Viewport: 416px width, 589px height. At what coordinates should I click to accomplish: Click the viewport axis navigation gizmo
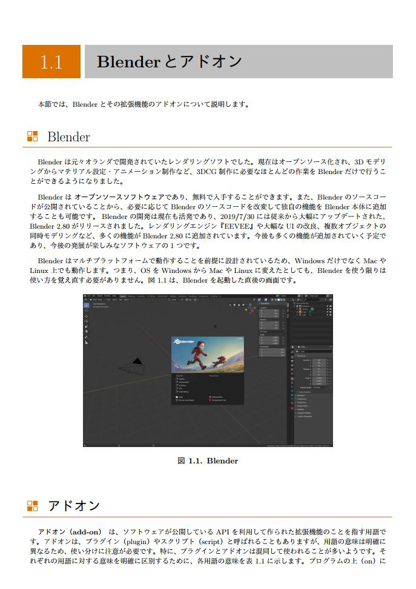(x=251, y=308)
